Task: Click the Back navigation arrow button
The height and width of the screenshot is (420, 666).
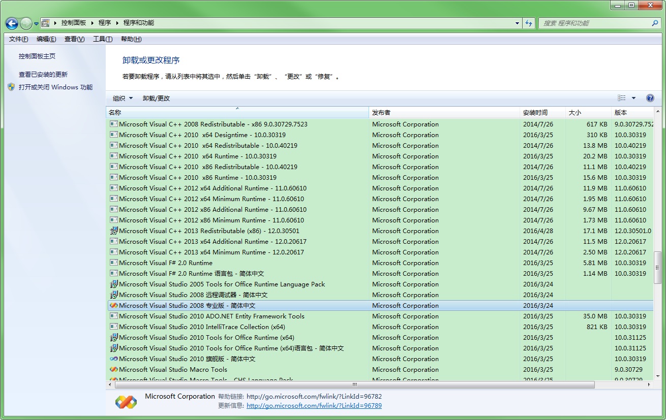Action: tap(12, 23)
